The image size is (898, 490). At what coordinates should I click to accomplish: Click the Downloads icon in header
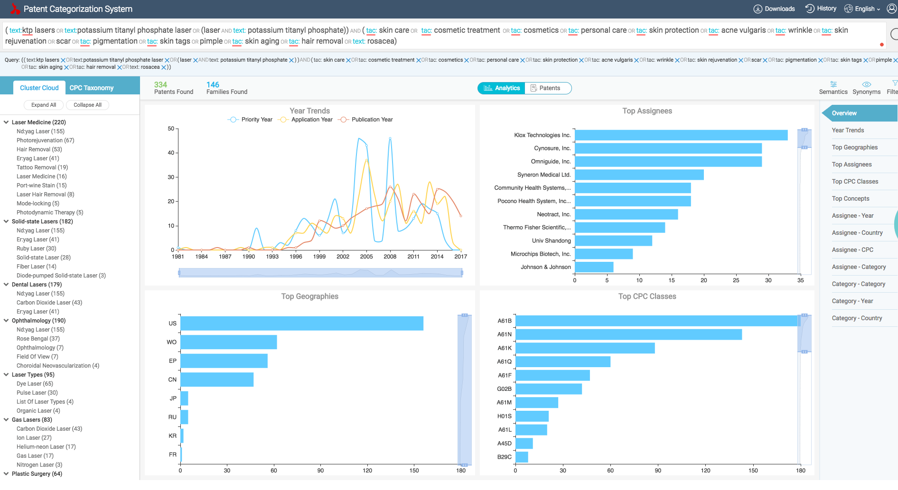pos(758,9)
